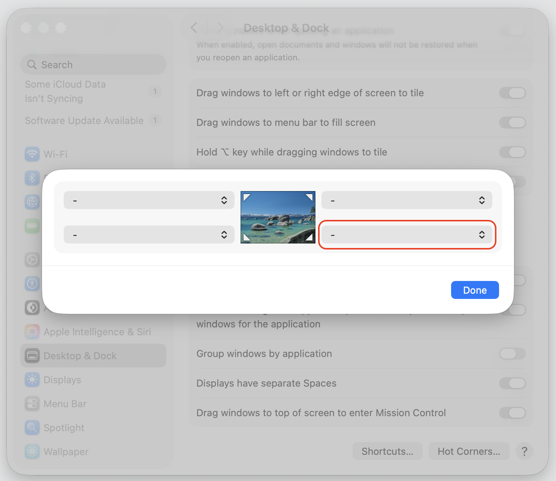Click the Displays sun icon
The height and width of the screenshot is (481, 556).
pos(32,379)
